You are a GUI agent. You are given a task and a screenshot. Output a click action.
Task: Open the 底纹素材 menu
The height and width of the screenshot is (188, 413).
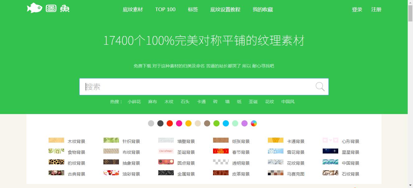[133, 9]
